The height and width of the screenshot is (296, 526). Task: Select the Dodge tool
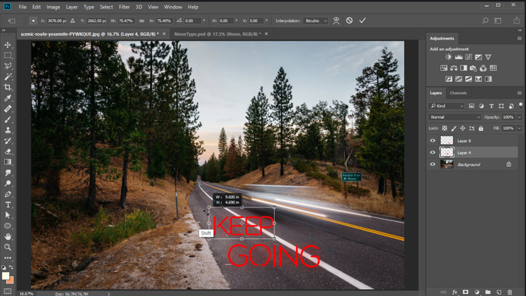[7, 184]
